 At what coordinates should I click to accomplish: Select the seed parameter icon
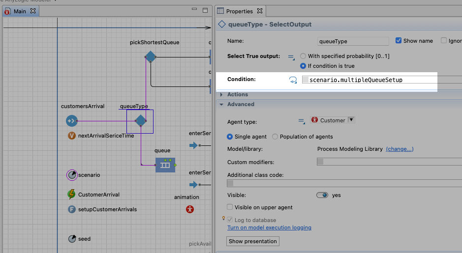(72, 239)
